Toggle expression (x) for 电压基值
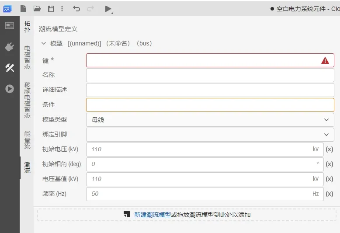This screenshot has width=340, height=233. [330, 179]
